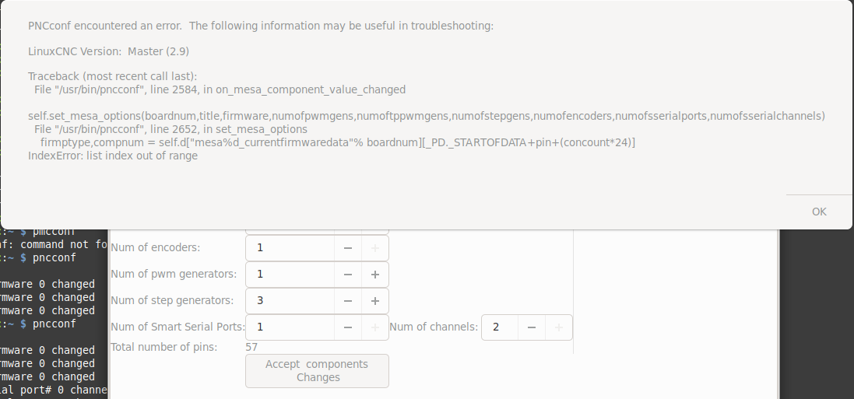Decrease the number of encoders

(347, 247)
